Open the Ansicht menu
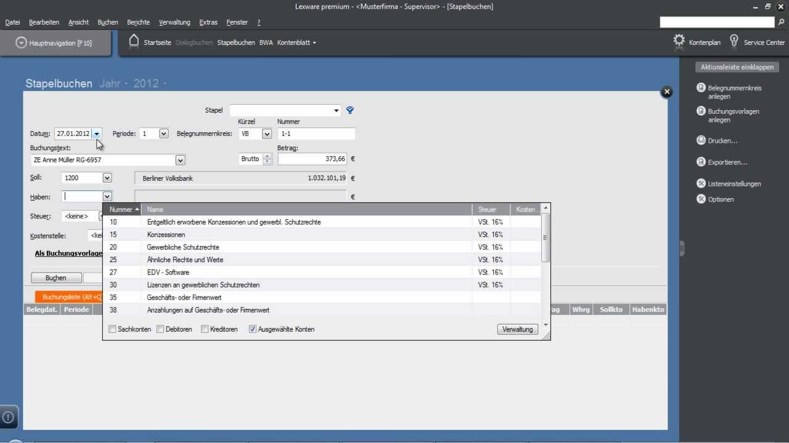Viewport: 789px width, 443px height. click(x=78, y=22)
